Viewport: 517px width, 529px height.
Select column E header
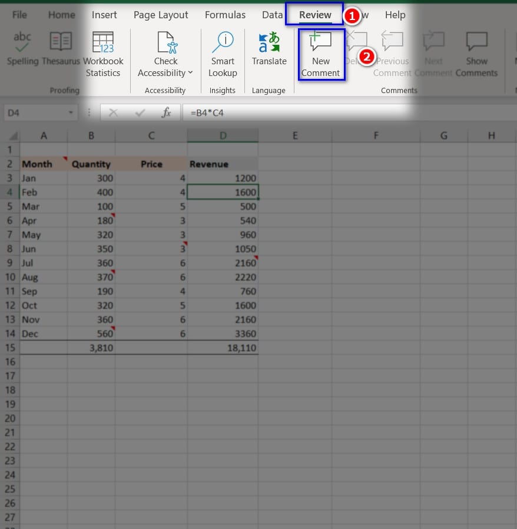(295, 135)
